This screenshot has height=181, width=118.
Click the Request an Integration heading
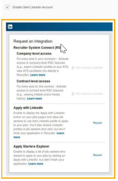point(33,41)
